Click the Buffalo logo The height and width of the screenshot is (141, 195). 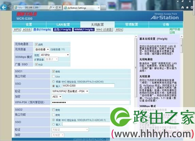tap(27, 14)
